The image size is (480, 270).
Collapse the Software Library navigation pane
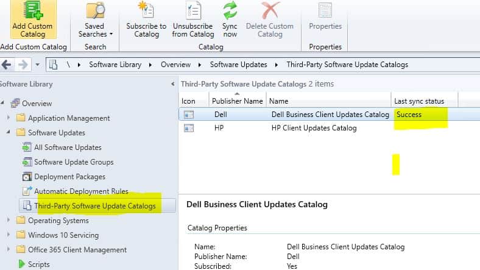[172, 84]
